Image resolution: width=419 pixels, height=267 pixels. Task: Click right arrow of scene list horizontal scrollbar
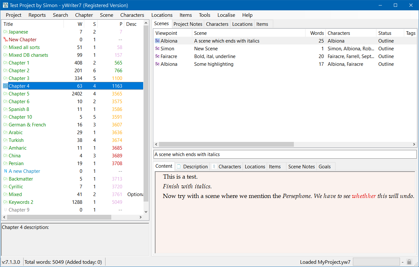pos(414,144)
